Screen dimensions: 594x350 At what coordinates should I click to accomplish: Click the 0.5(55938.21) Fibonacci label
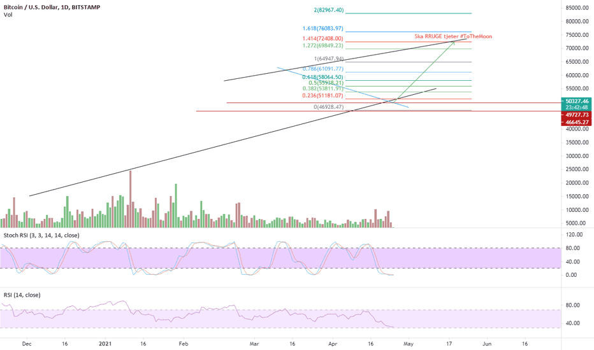pos(326,83)
